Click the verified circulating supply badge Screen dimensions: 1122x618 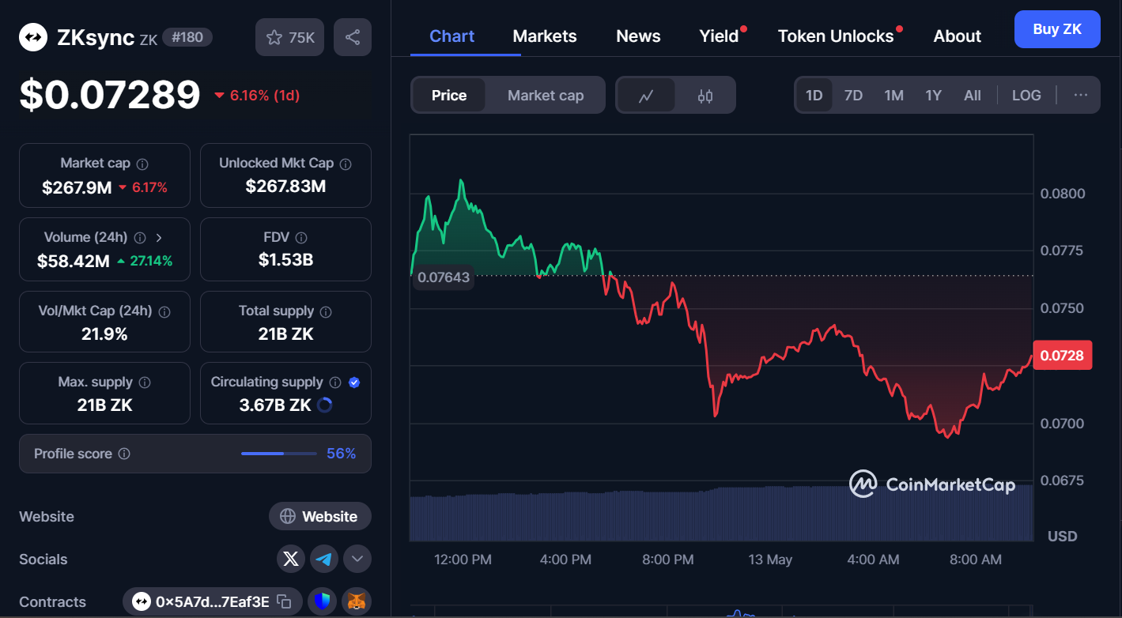click(354, 382)
